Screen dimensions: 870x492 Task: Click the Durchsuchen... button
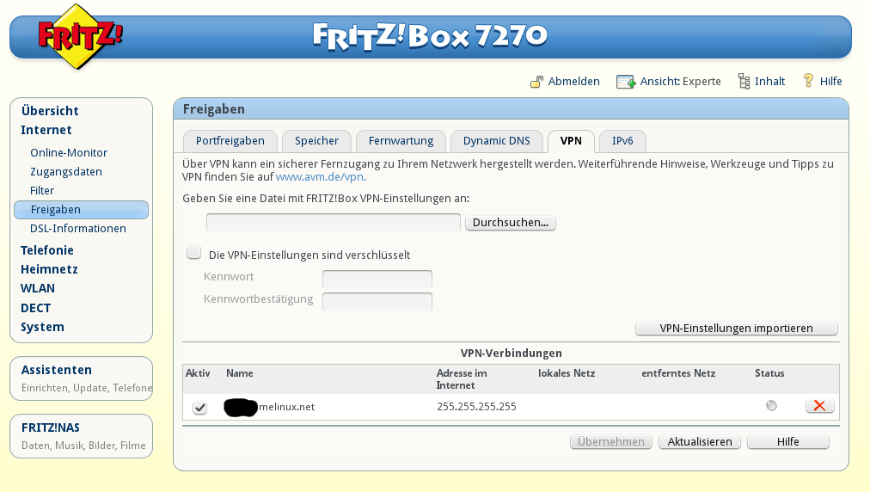[x=511, y=223]
